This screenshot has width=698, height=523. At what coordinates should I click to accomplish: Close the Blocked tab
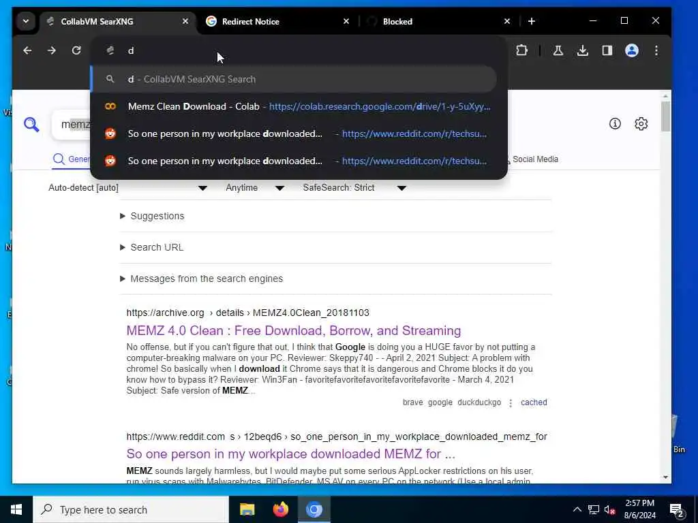[x=507, y=21]
